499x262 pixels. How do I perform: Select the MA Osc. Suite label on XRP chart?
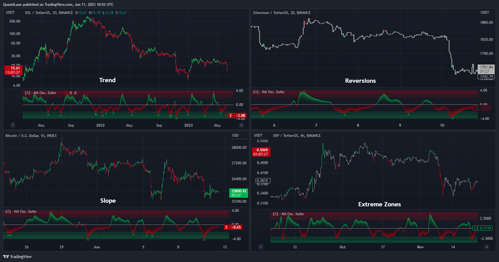[288, 214]
